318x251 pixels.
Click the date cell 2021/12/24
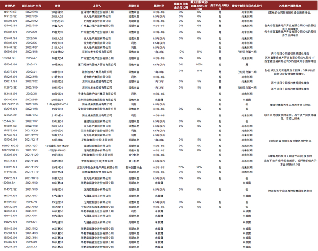pos(31,131)
